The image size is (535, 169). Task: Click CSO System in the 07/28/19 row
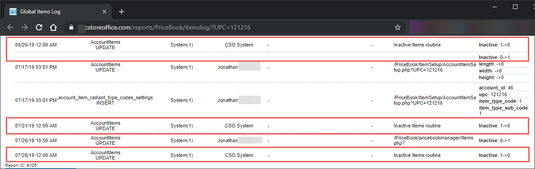(x=239, y=156)
